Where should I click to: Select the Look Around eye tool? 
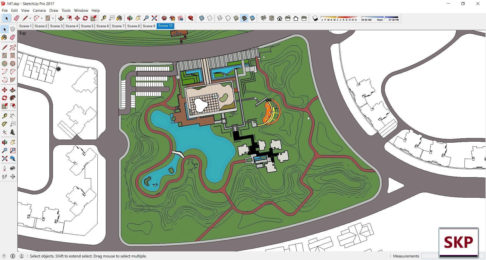13,168
